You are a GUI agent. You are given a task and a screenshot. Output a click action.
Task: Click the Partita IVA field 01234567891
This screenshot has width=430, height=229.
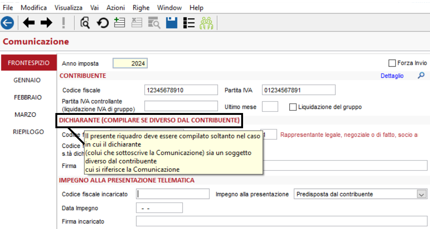coord(299,90)
